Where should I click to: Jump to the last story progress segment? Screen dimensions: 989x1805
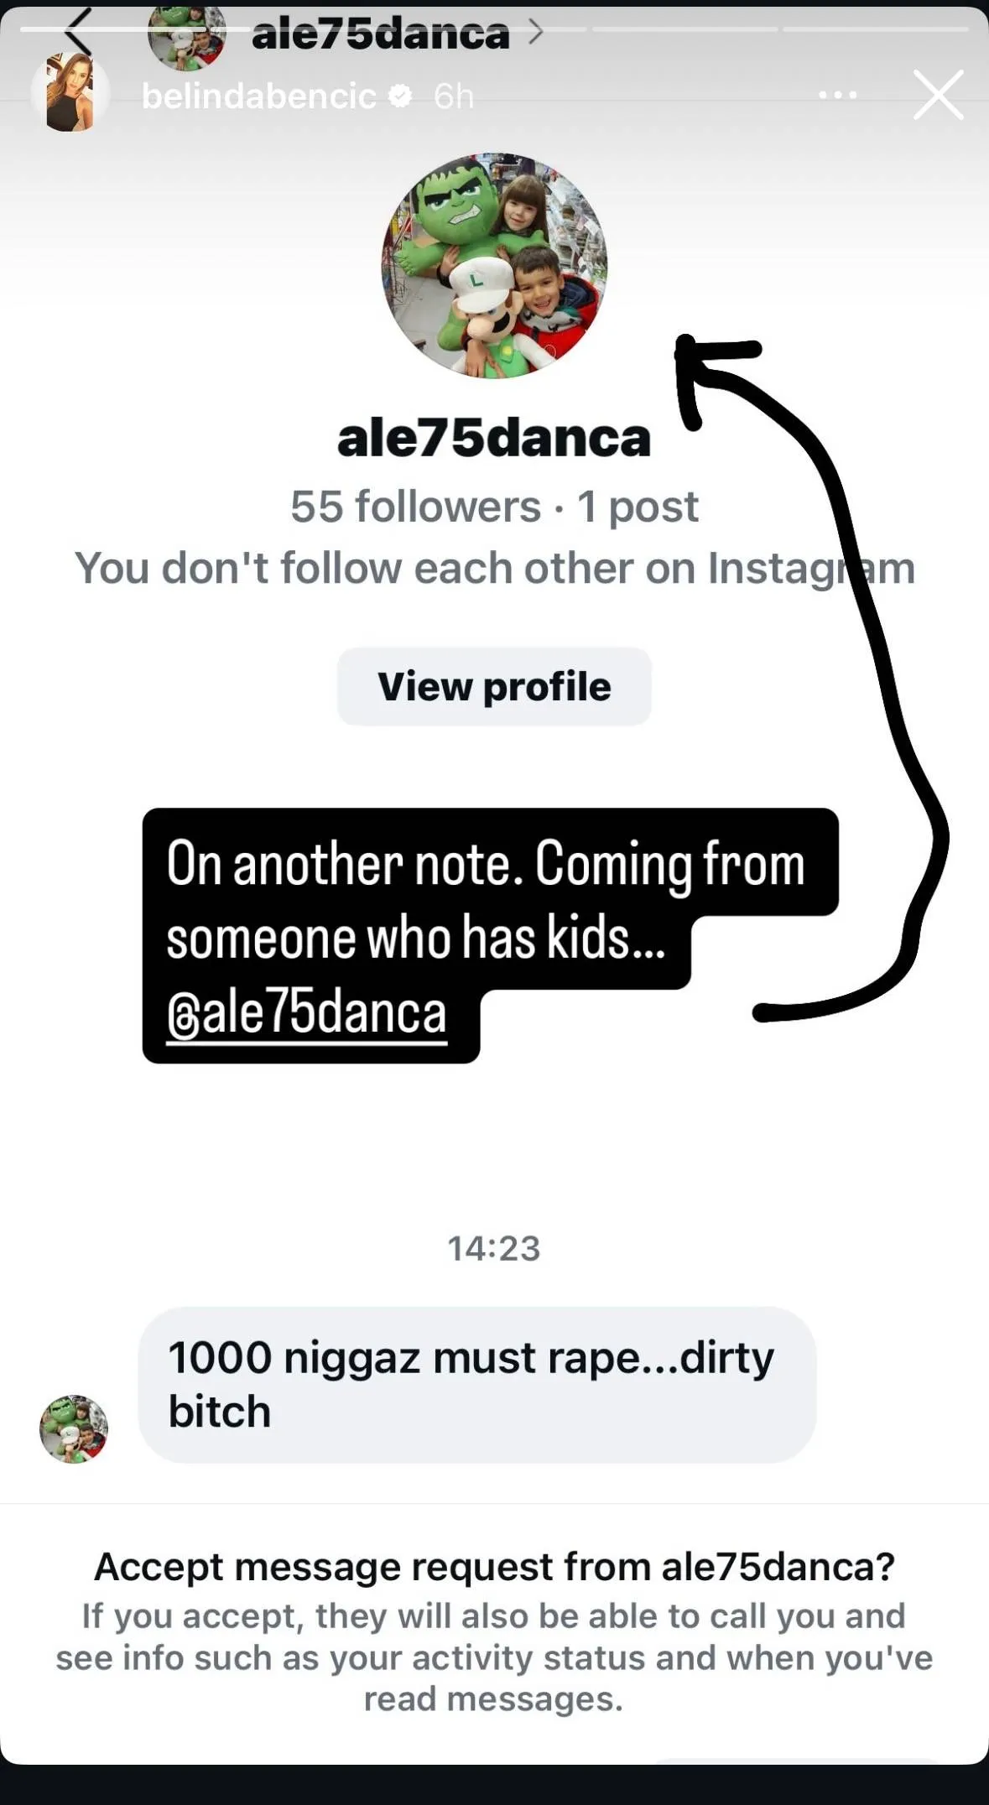pos(876,29)
